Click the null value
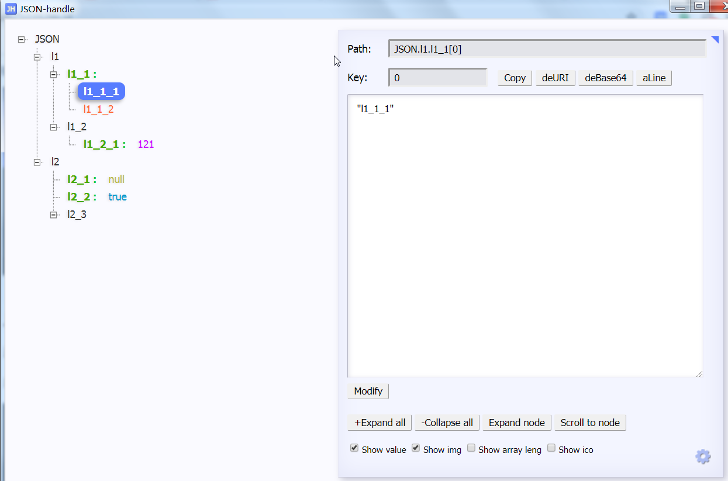This screenshot has height=481, width=728. pyautogui.click(x=116, y=179)
